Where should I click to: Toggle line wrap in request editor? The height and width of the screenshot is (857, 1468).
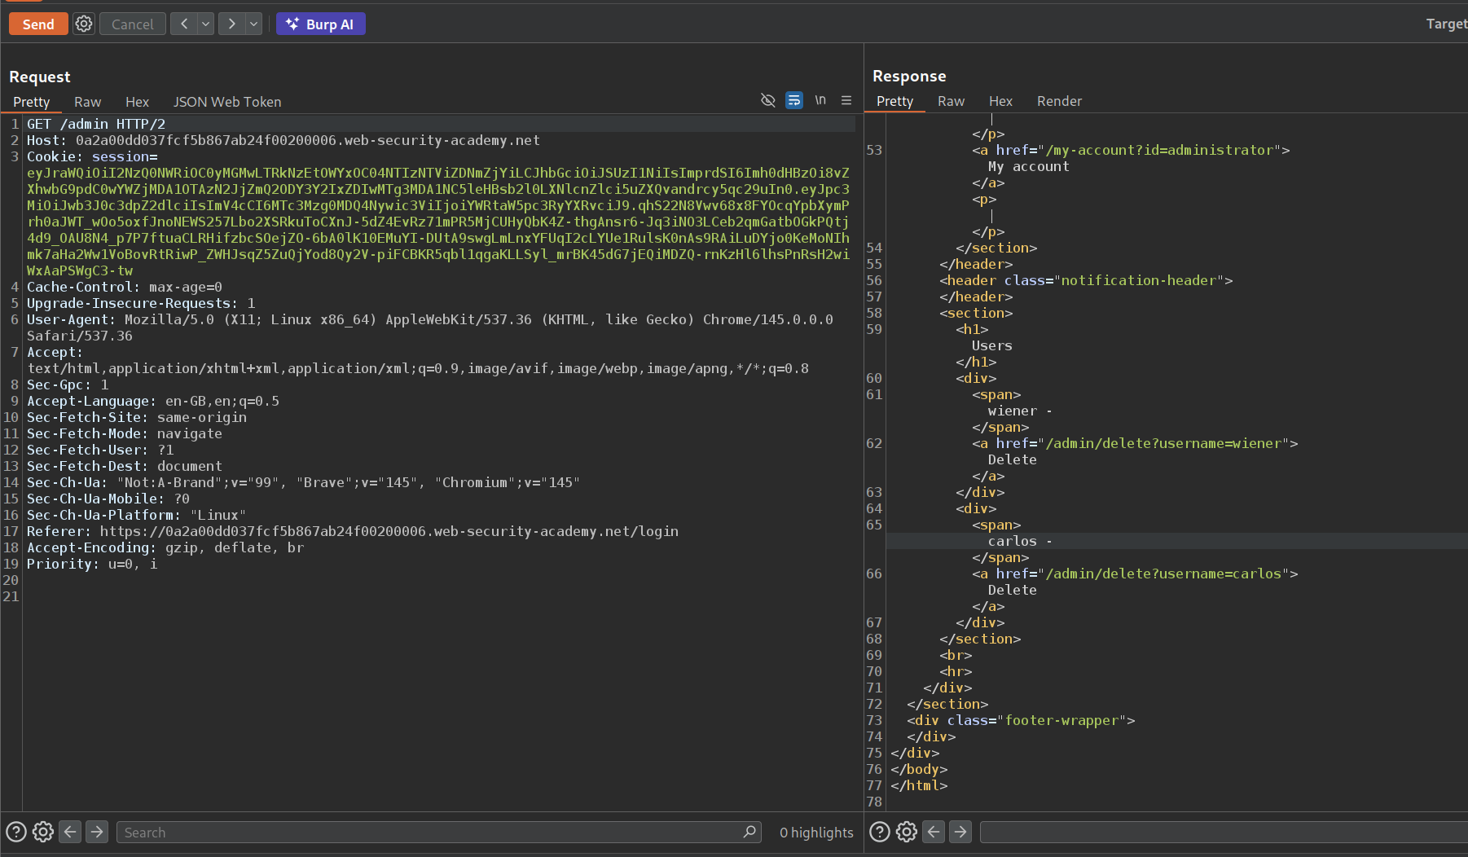tap(793, 100)
